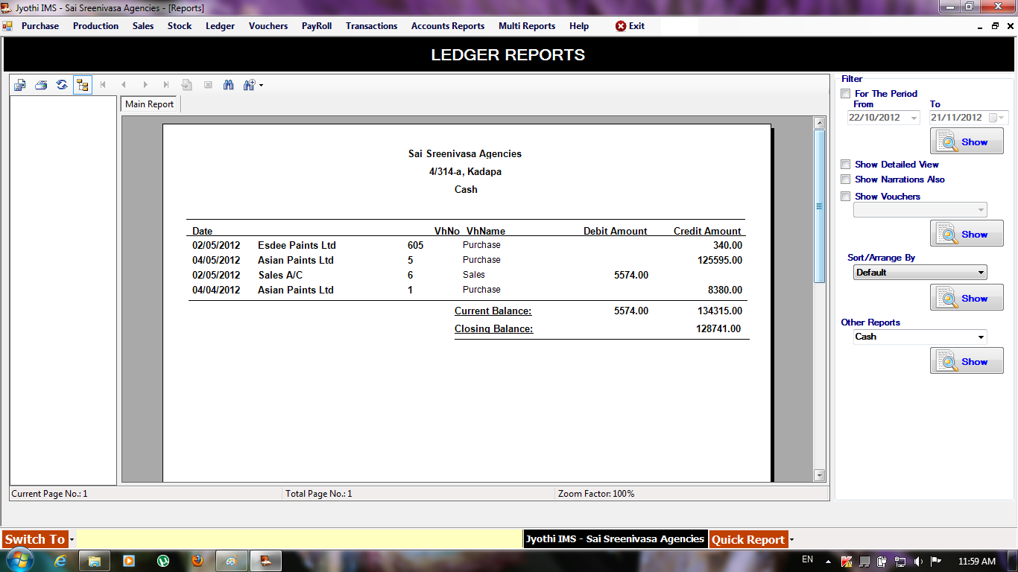This screenshot has width=1018, height=572.
Task: Click Show button under Sort/Arrange By
Action: click(x=967, y=297)
